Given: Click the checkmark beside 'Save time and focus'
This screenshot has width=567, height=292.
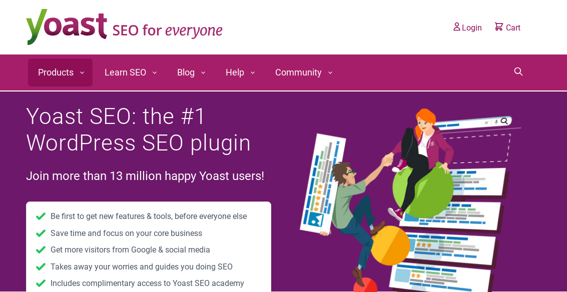Looking at the screenshot, I should [x=41, y=233].
